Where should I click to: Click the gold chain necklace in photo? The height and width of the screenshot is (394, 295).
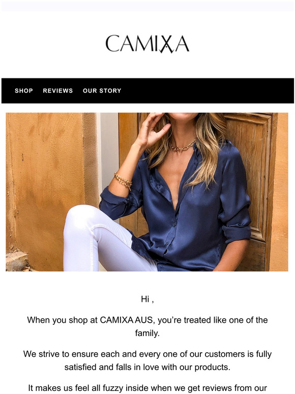pos(182,146)
